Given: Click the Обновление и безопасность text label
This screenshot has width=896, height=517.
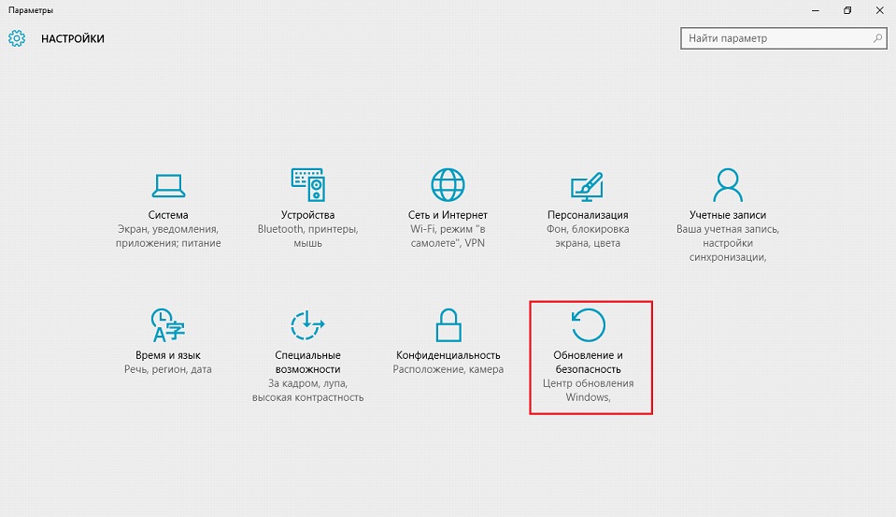Looking at the screenshot, I should tap(588, 363).
